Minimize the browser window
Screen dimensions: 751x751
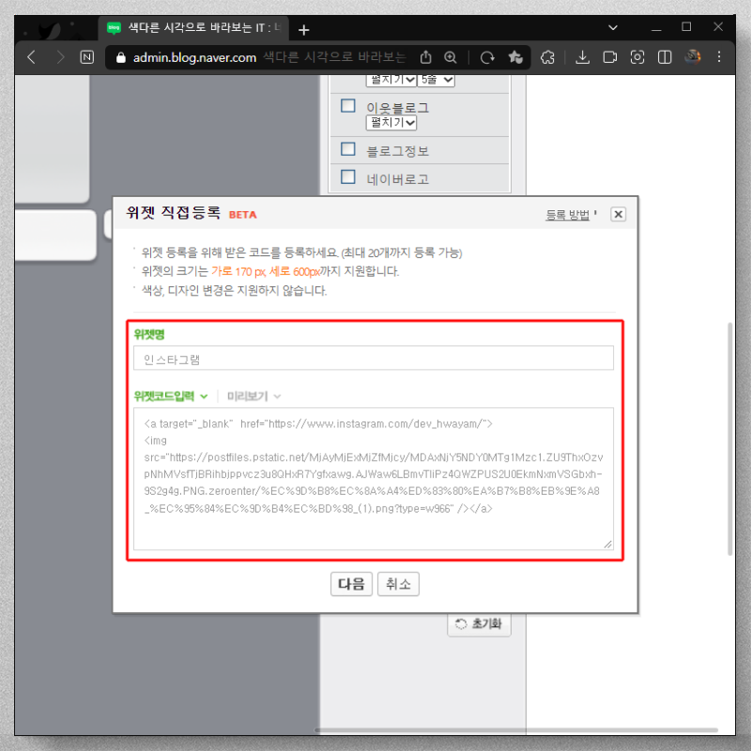656,28
